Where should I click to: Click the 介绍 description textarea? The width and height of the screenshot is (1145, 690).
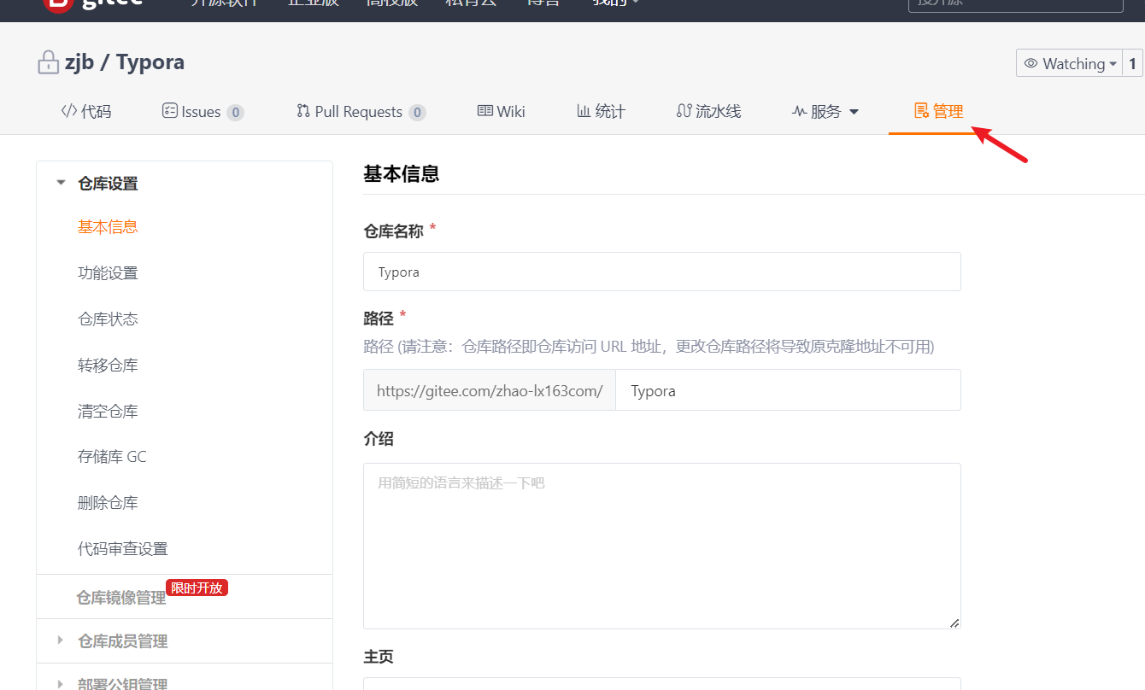pos(662,545)
